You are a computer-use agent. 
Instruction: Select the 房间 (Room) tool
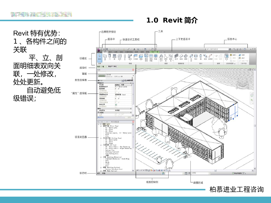[227, 57]
